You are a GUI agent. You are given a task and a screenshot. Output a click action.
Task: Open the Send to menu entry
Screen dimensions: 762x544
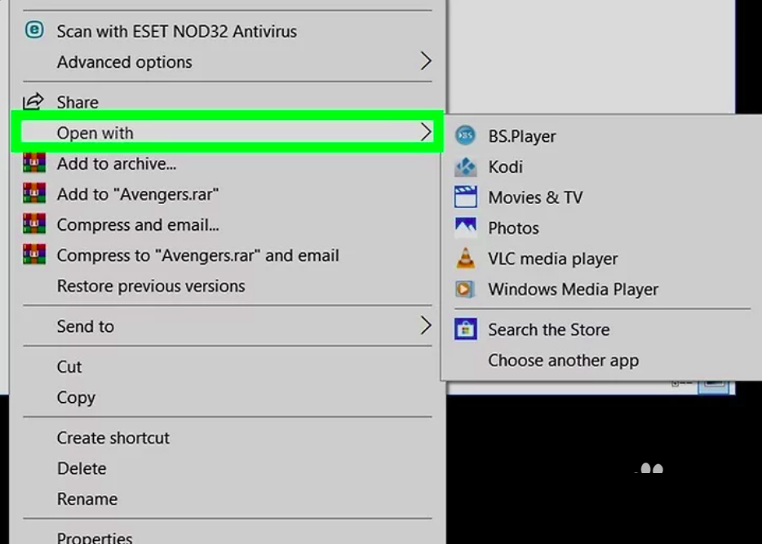tap(228, 326)
